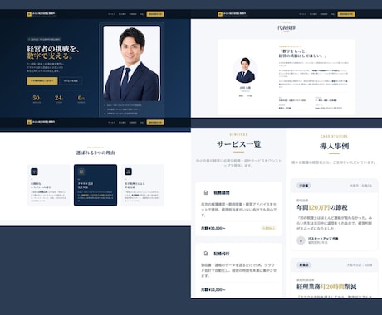Image resolution: width=382 pixels, height=315 pixels.
Task: Click the 記帳代行 card title
Action: tap(222, 254)
